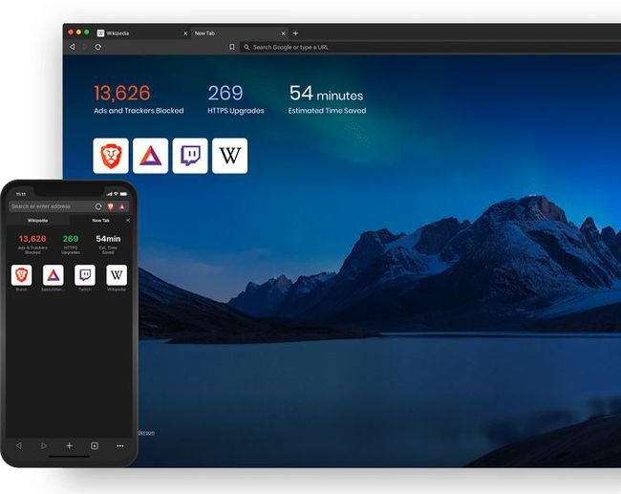Add a new tab with plus button

click(x=295, y=33)
